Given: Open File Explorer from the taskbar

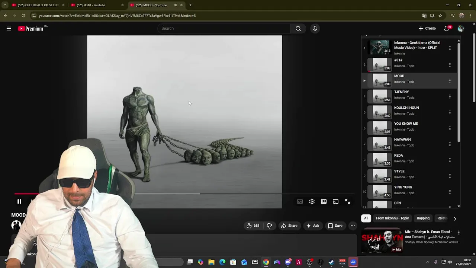Looking at the screenshot, I should pyautogui.click(x=211, y=262).
